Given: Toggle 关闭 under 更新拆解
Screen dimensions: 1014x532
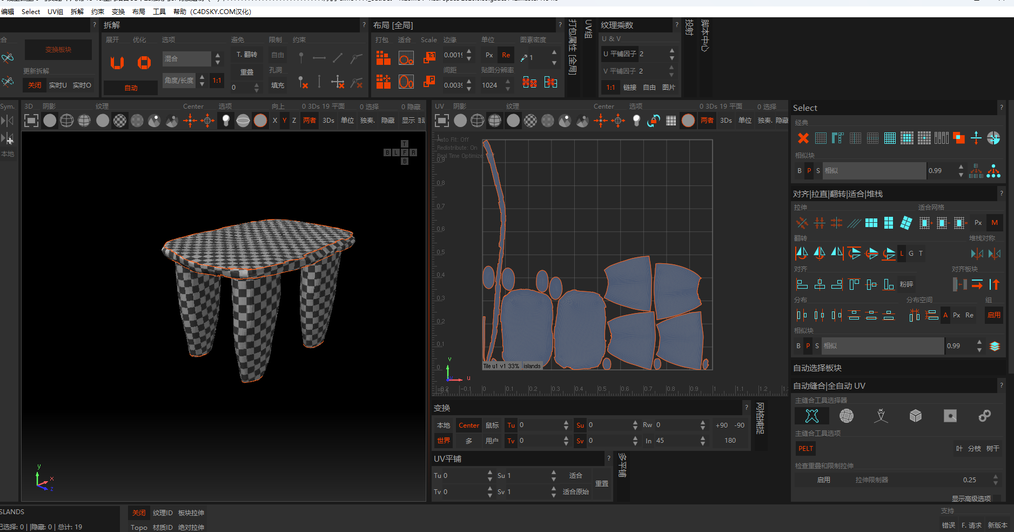Looking at the screenshot, I should [35, 85].
